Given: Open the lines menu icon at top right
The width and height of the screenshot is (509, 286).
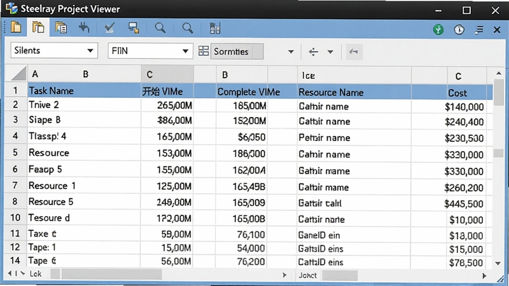Looking at the screenshot, I should 479,30.
